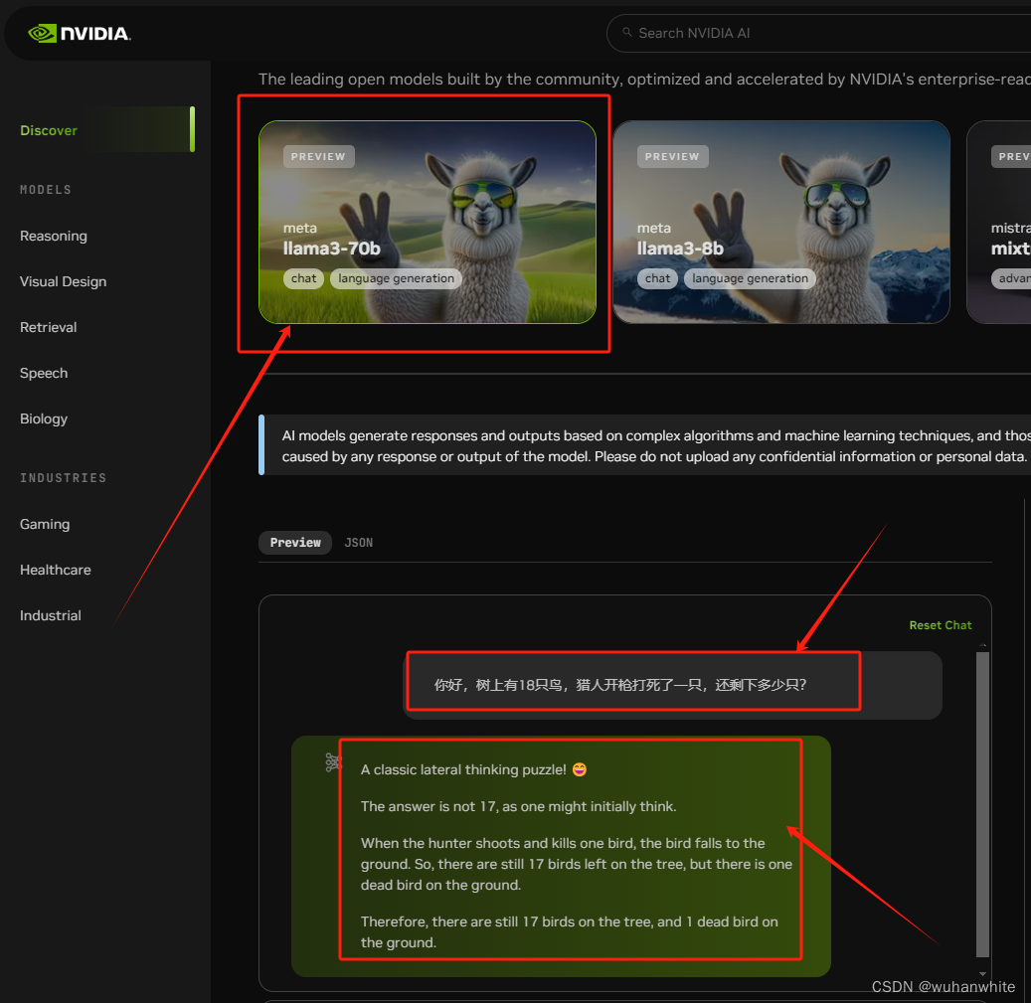Click the INDUSTRIES section heading
Image resolution: width=1031 pixels, height=1003 pixels.
[63, 478]
